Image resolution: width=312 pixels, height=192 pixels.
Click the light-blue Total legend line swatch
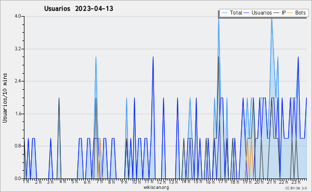pyautogui.click(x=224, y=12)
